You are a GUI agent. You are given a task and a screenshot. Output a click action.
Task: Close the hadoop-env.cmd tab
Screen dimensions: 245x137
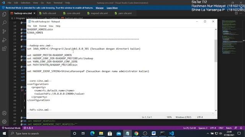[x=34, y=13]
